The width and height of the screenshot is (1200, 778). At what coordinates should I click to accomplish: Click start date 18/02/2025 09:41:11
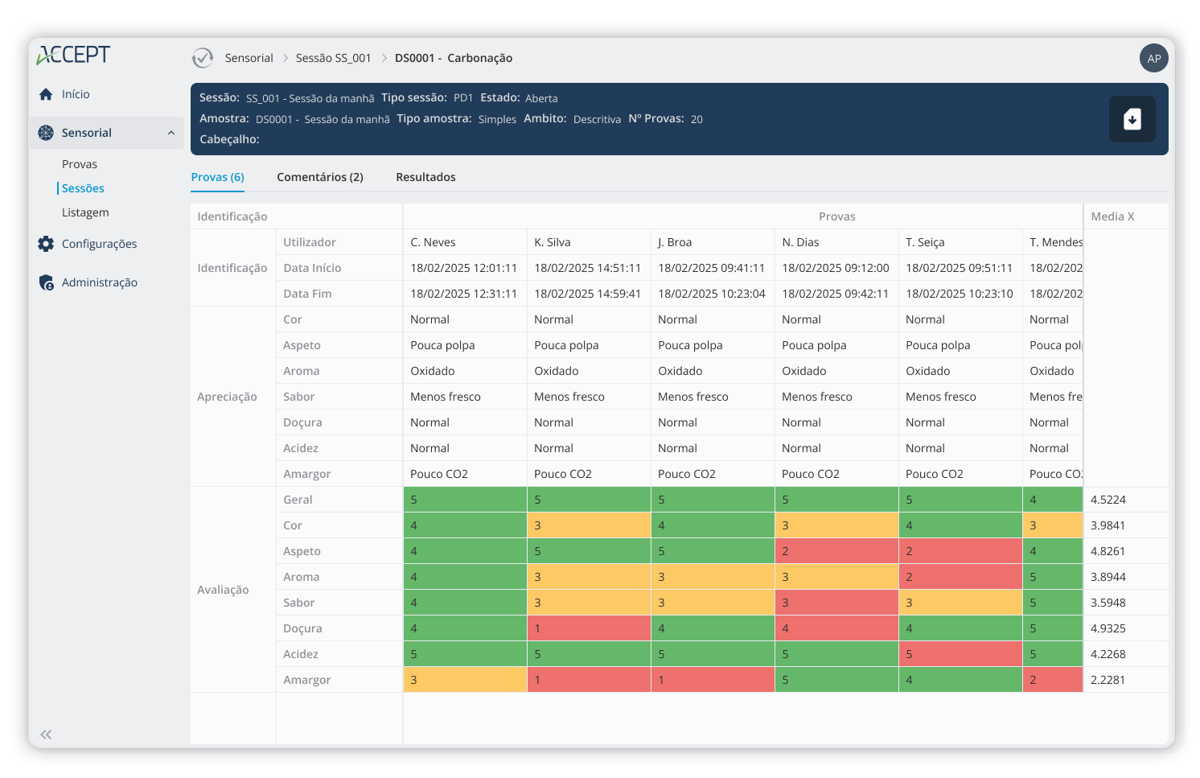[712, 268]
